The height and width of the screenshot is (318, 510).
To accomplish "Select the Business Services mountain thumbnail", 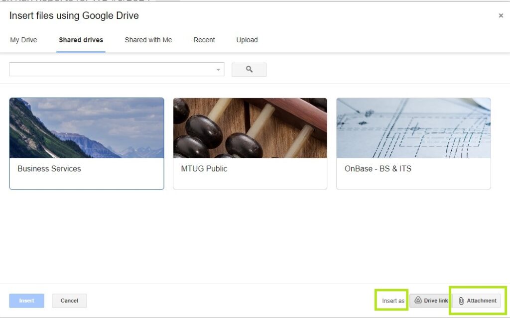I will (87, 128).
